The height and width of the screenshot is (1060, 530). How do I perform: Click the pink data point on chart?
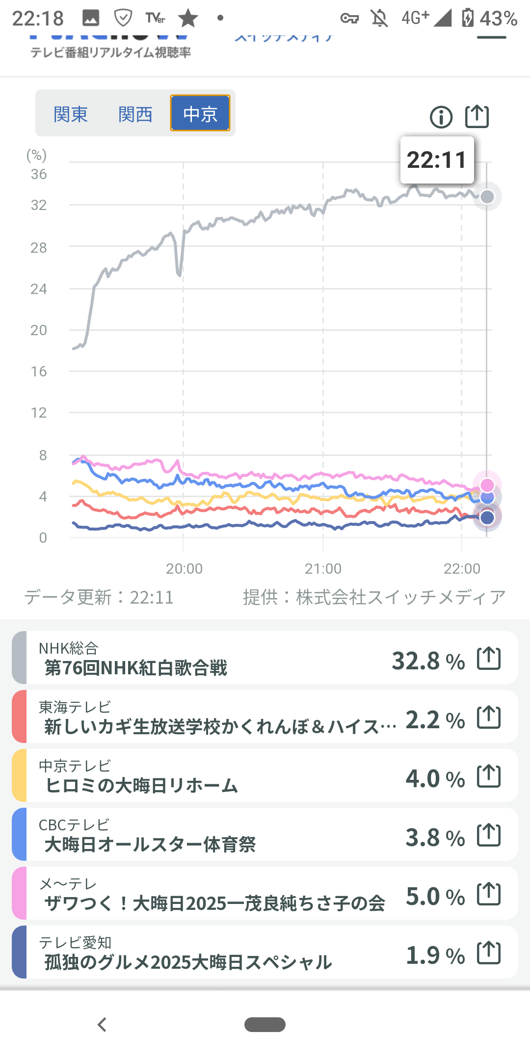(487, 485)
